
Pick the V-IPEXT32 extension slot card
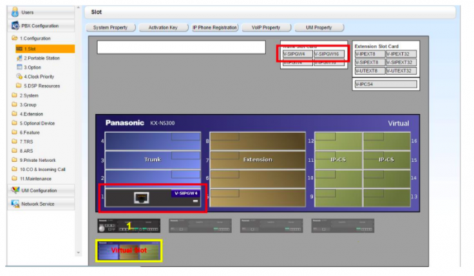click(x=399, y=53)
